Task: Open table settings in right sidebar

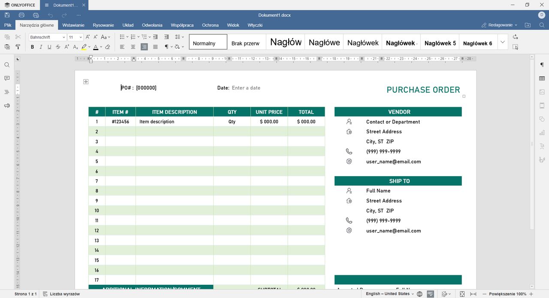Action: pos(542,78)
